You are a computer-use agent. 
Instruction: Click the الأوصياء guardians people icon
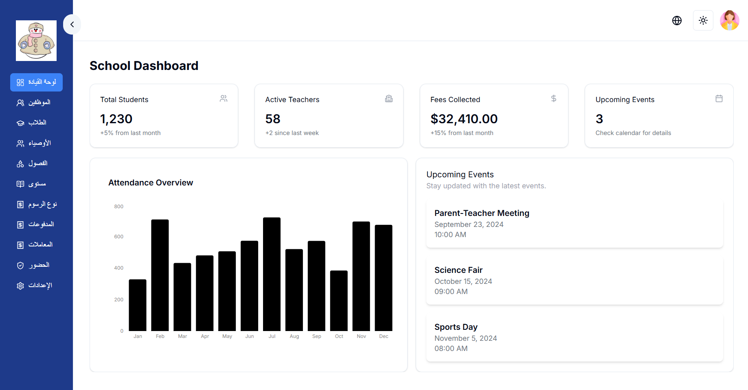(x=20, y=144)
